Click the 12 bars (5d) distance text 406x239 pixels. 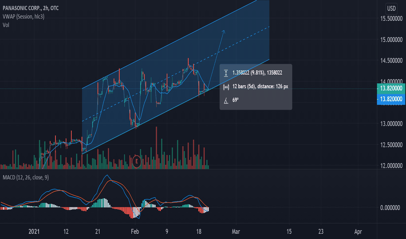click(x=260, y=86)
